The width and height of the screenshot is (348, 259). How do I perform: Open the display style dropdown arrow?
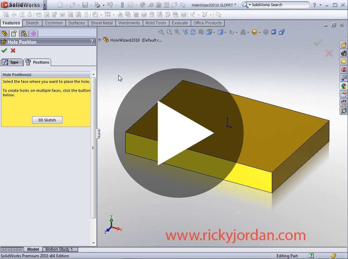pyautogui.click(x=226, y=32)
